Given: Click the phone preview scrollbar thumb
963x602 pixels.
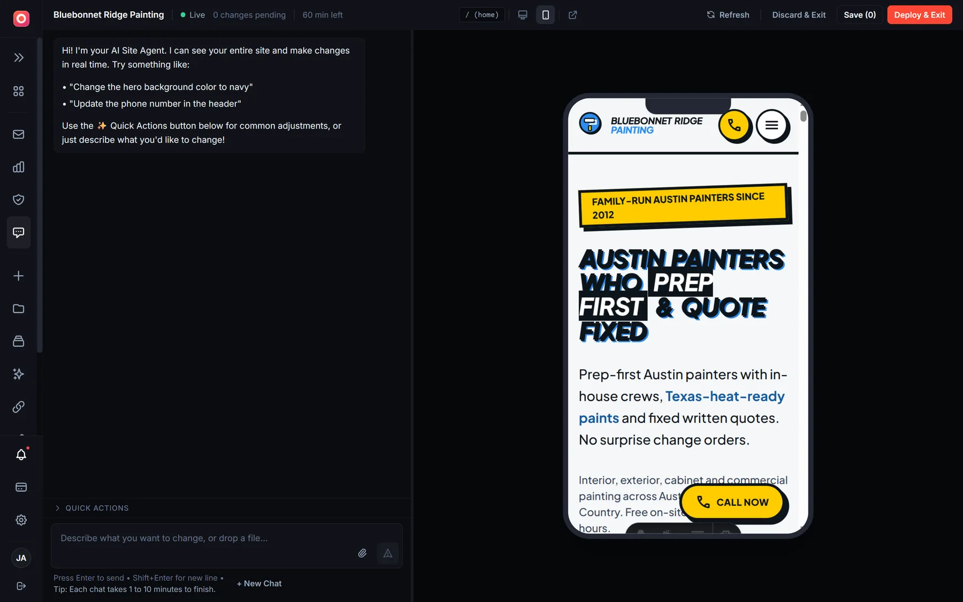Looking at the screenshot, I should click(803, 116).
